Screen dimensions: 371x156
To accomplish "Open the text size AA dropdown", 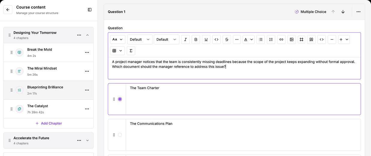I will click(118, 39).
